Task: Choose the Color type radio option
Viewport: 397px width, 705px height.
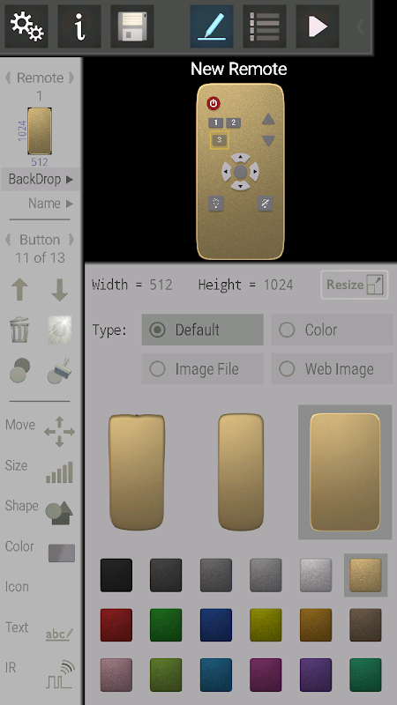Action: click(x=332, y=330)
